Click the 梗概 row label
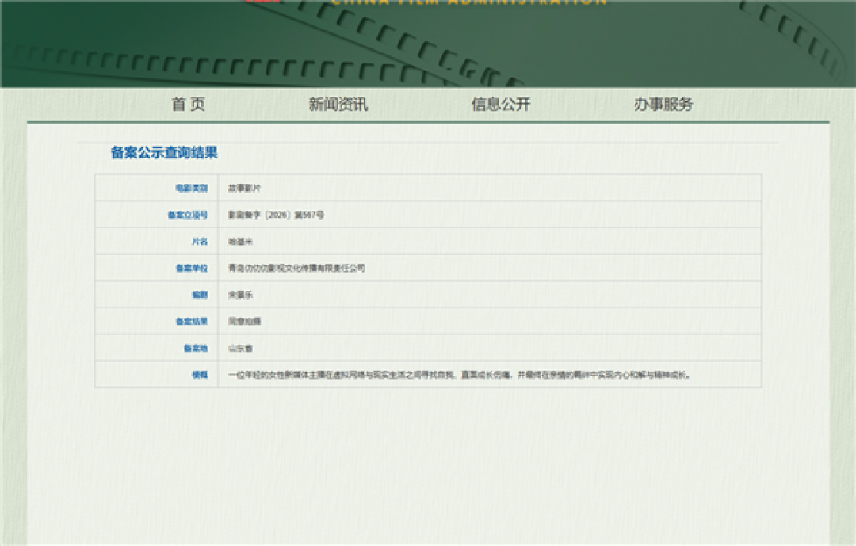The width and height of the screenshot is (856, 546). tap(200, 375)
